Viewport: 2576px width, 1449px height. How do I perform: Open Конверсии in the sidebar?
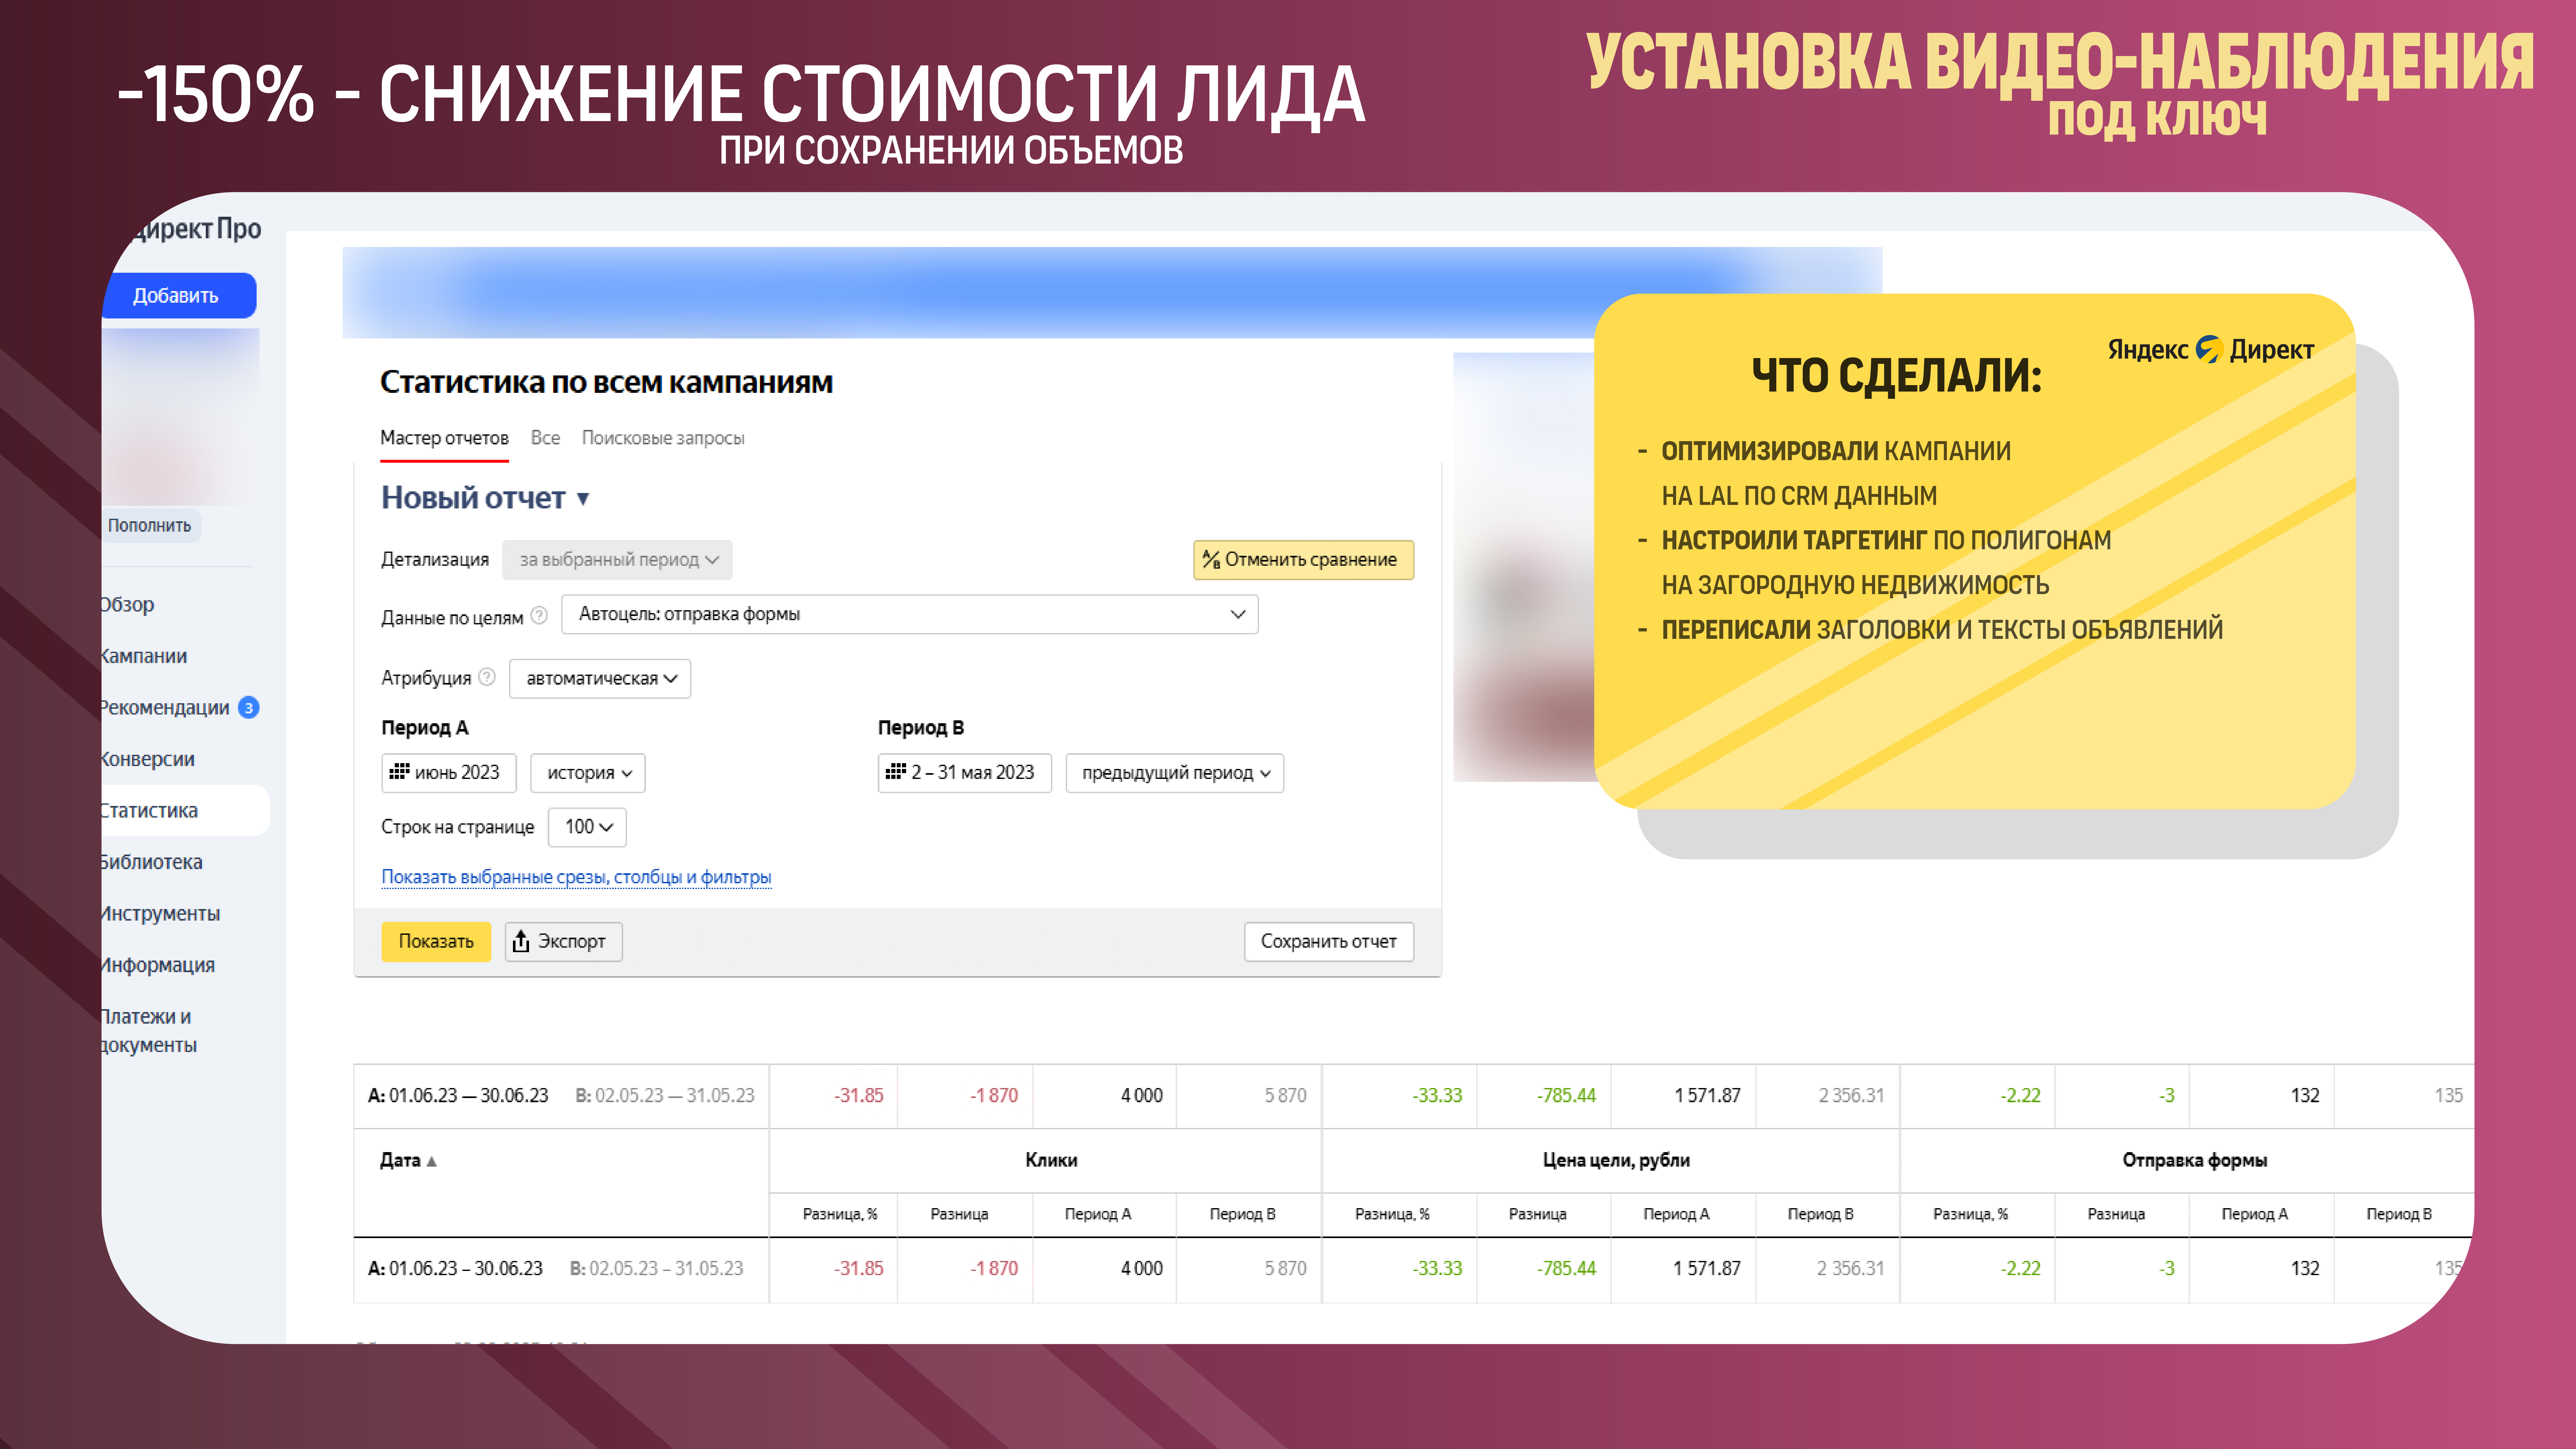pos(148,759)
